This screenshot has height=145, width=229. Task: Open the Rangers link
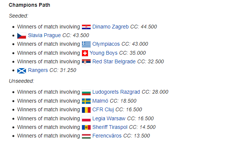[38, 70]
